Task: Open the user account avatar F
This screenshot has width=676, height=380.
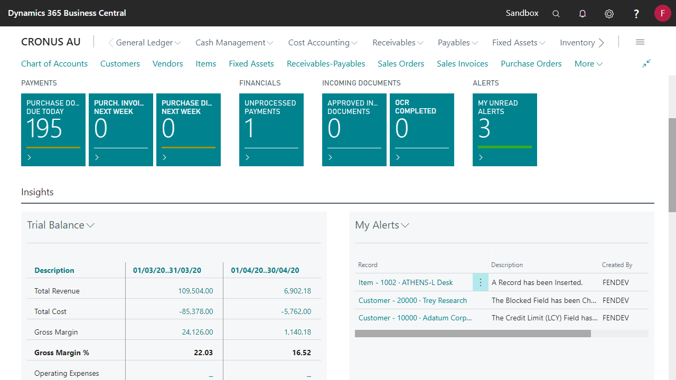Action: tap(663, 13)
